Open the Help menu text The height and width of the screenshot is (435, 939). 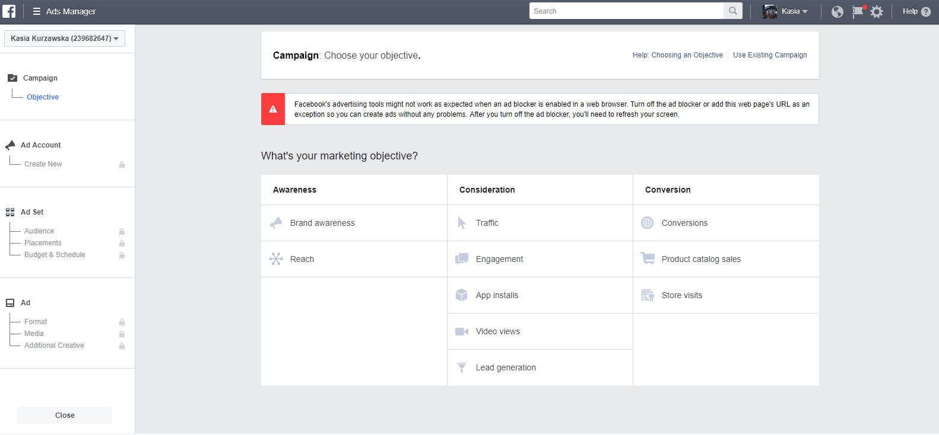pyautogui.click(x=910, y=11)
